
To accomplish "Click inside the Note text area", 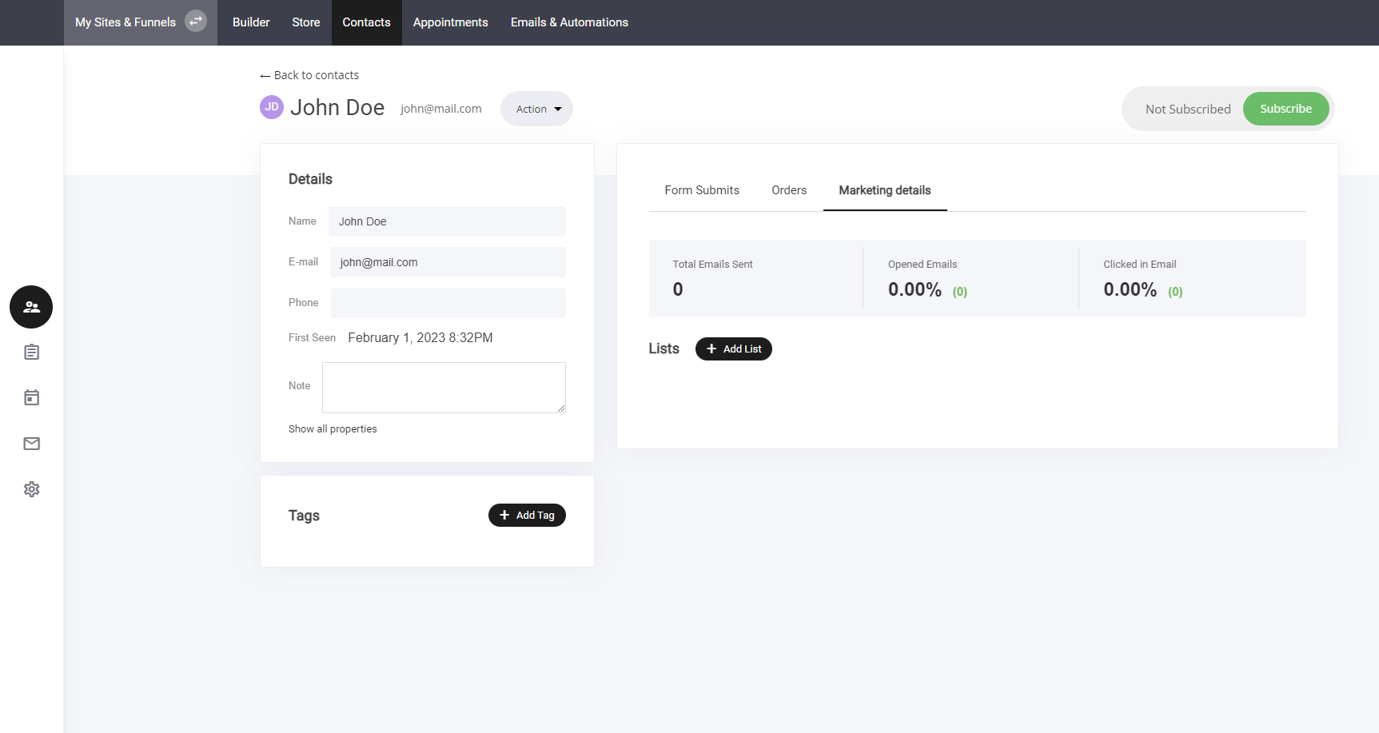I will point(444,388).
